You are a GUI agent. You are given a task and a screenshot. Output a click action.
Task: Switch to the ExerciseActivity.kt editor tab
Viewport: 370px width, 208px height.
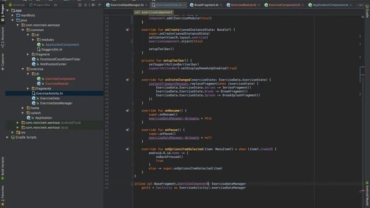168,5
